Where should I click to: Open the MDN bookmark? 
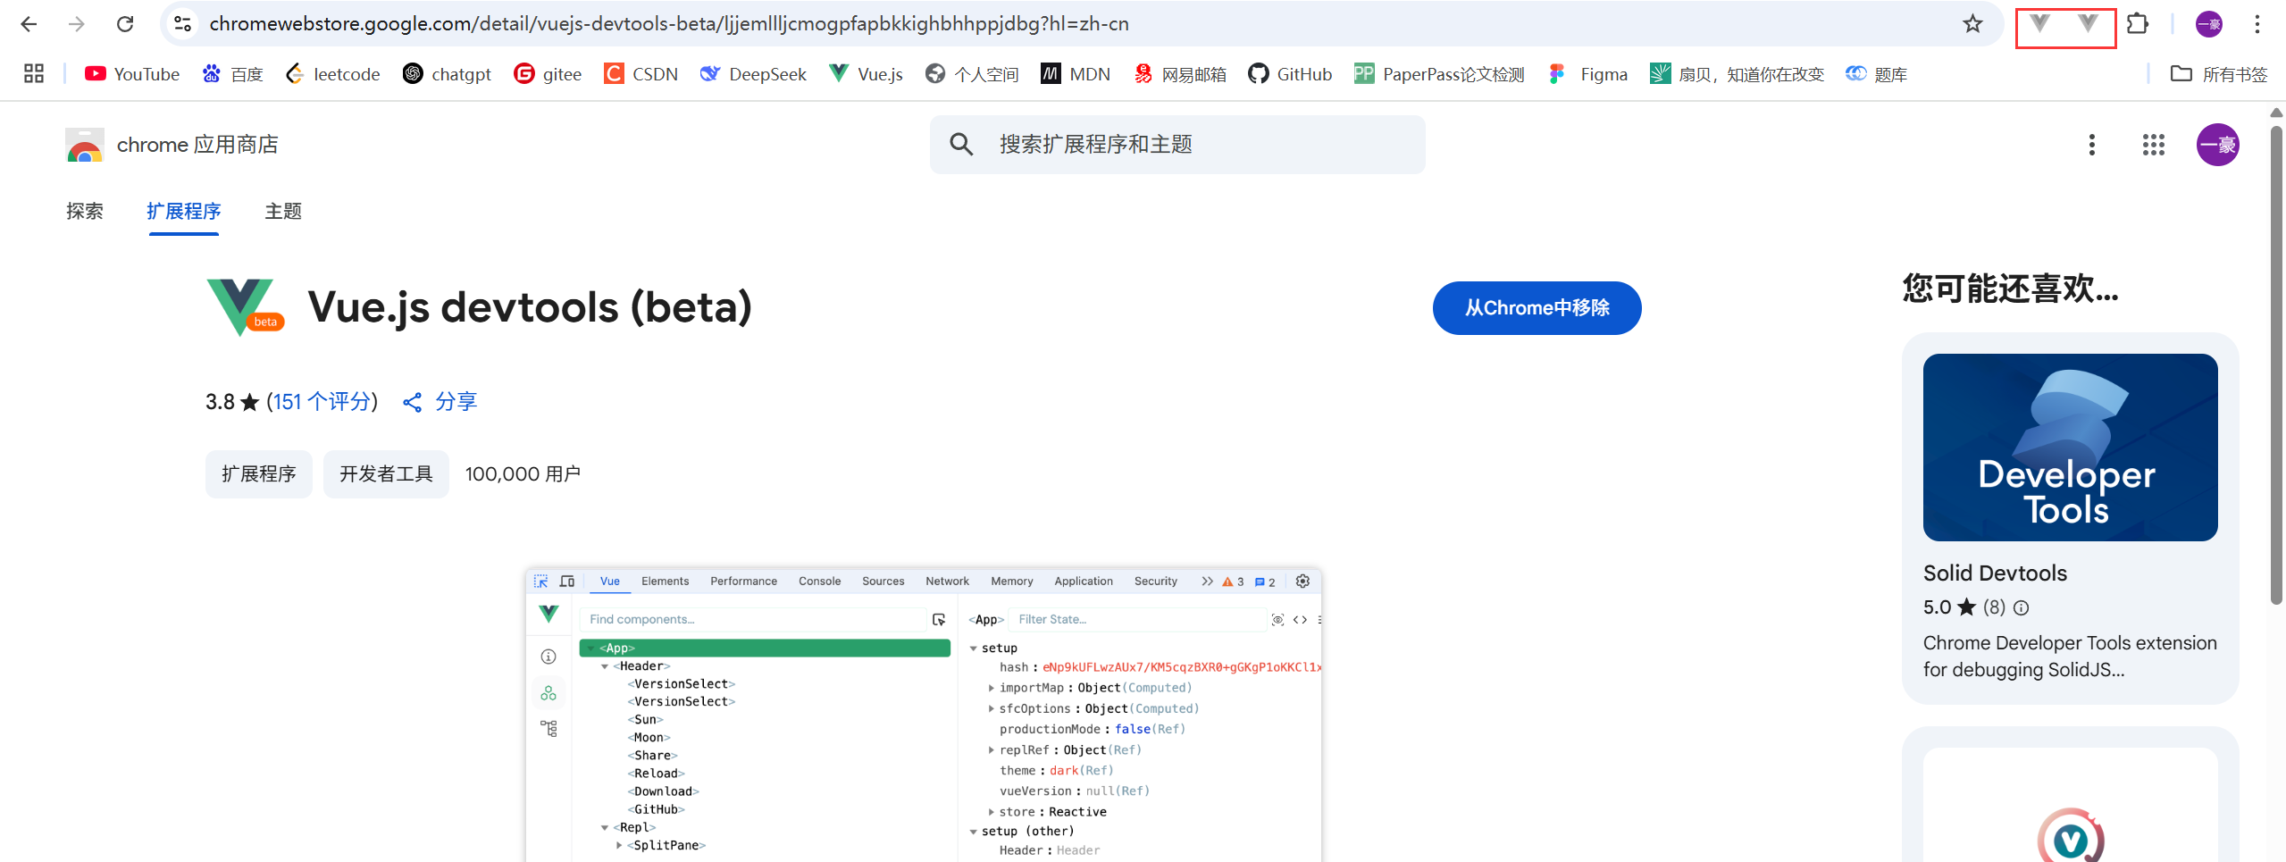click(x=1076, y=74)
